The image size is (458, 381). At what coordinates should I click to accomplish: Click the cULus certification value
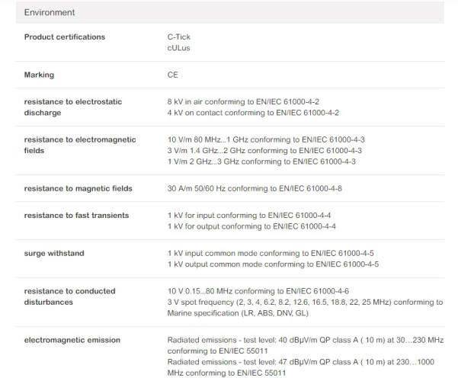click(x=179, y=48)
